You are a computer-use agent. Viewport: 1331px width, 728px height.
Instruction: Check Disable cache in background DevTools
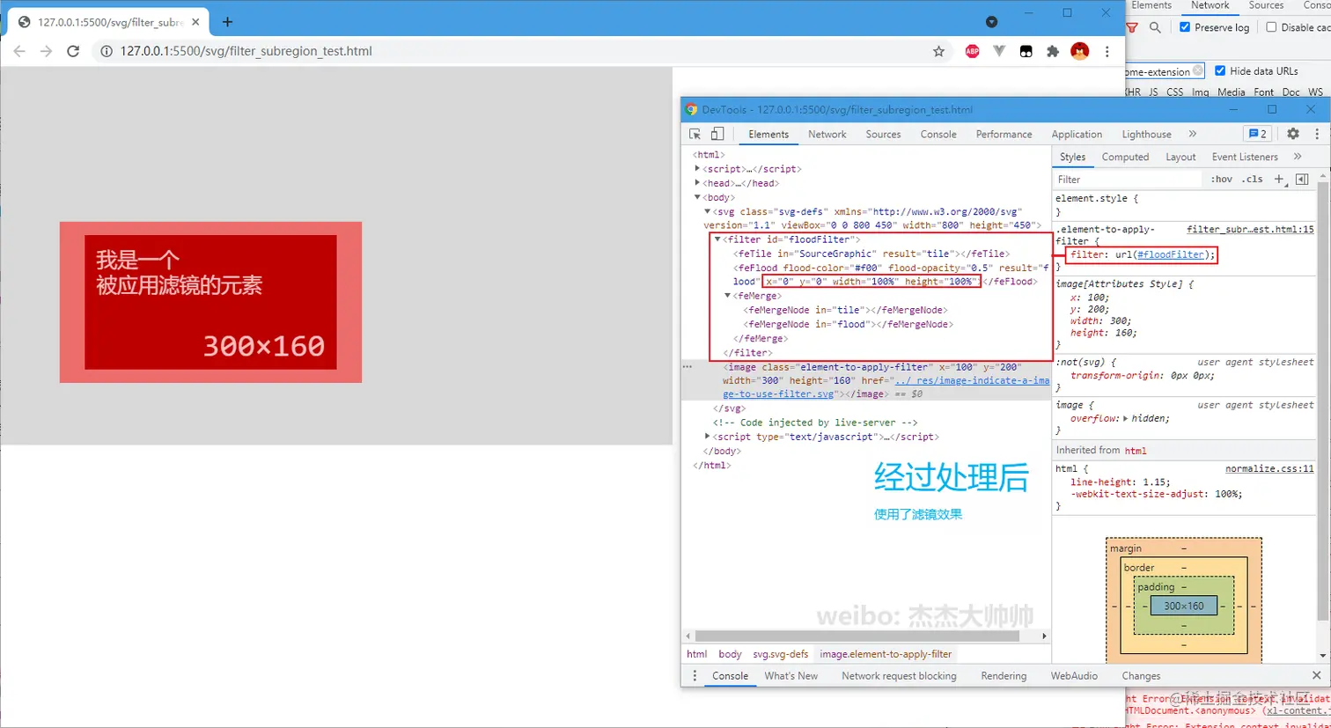[1271, 27]
